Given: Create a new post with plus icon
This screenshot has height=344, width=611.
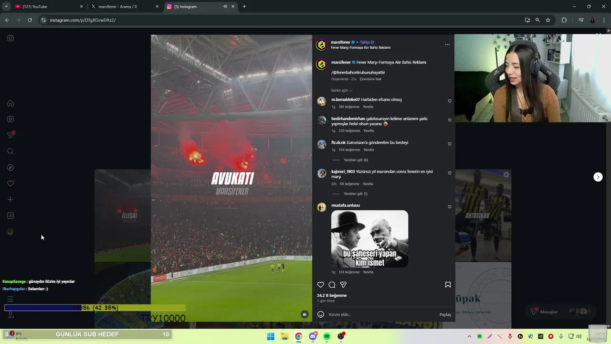Looking at the screenshot, I should coord(11,200).
